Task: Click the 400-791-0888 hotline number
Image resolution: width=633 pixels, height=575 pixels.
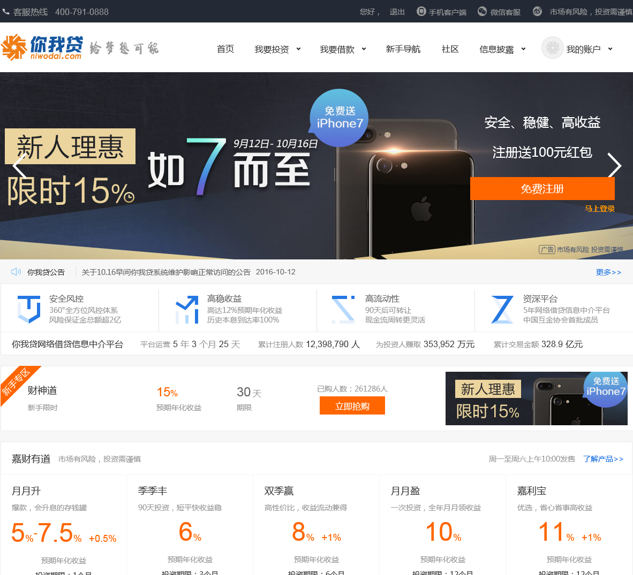Action: pyautogui.click(x=82, y=12)
